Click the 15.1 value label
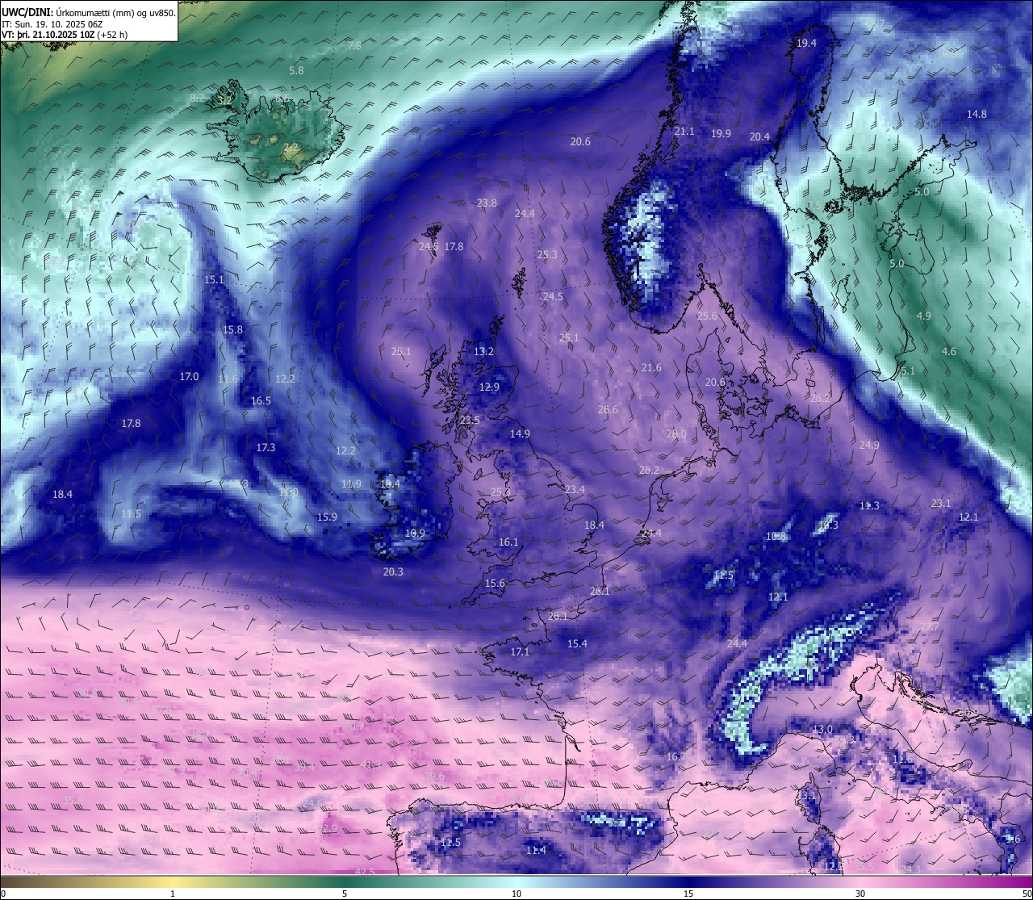The image size is (1033, 900). (214, 280)
